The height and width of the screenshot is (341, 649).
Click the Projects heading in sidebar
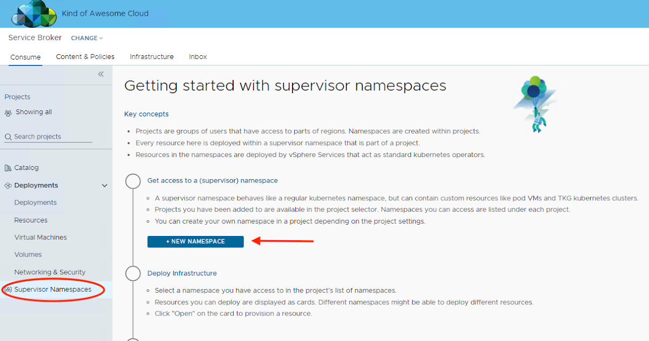17,97
